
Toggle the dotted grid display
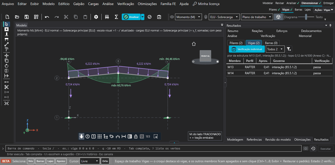point(100,137)
